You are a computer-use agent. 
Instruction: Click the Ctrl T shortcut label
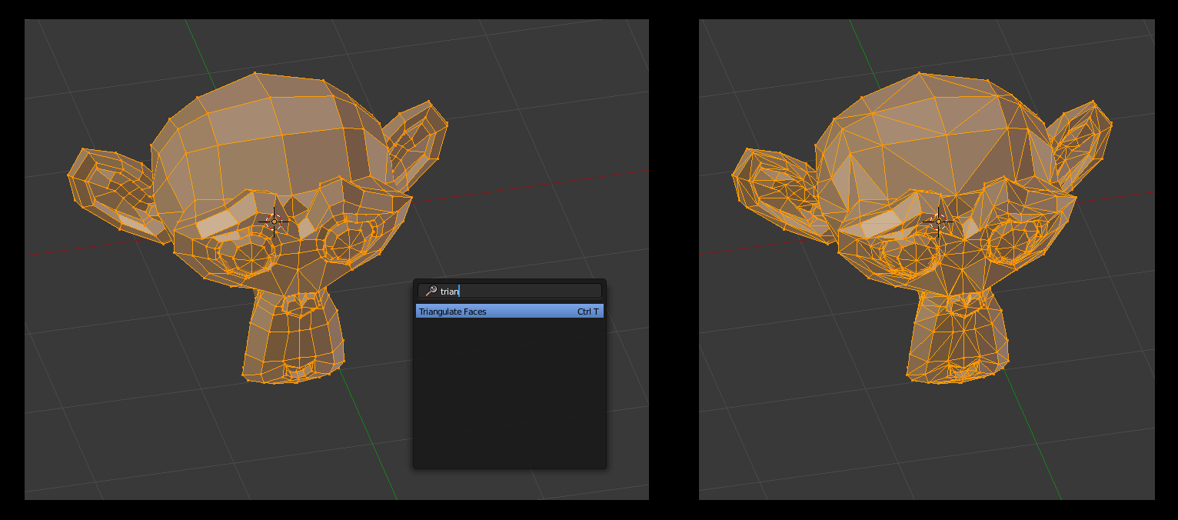point(588,312)
